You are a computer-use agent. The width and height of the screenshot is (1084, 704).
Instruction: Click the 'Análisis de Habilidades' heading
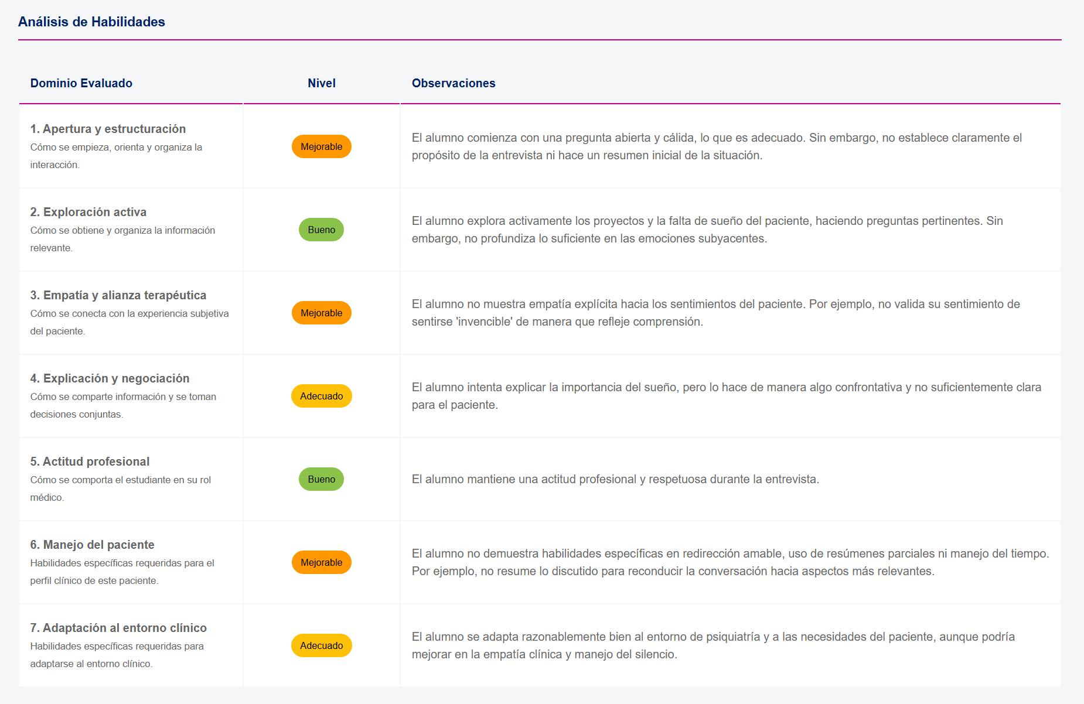(x=91, y=22)
